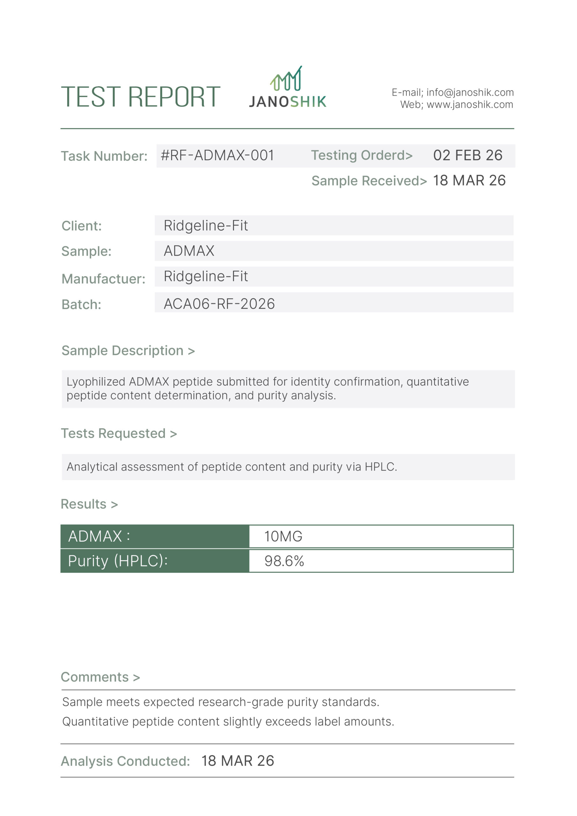Click the Results heading arrow
Screen dimensions: 577x816
pos(114,505)
